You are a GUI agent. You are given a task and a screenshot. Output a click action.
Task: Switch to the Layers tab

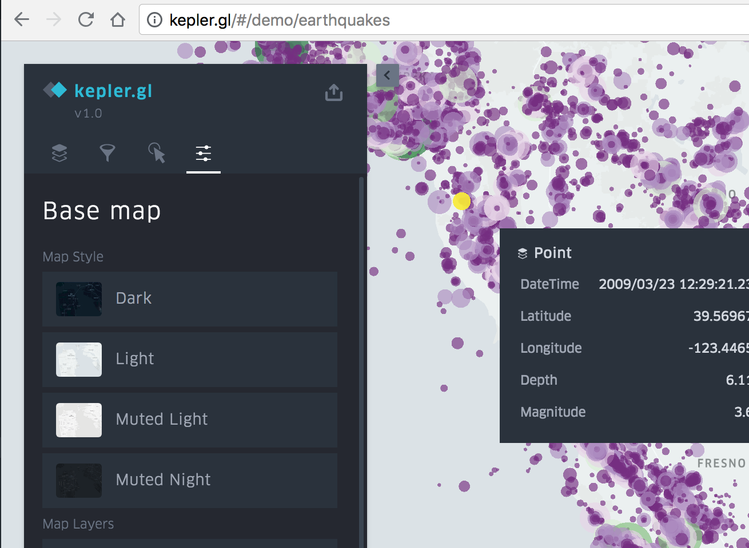click(59, 153)
